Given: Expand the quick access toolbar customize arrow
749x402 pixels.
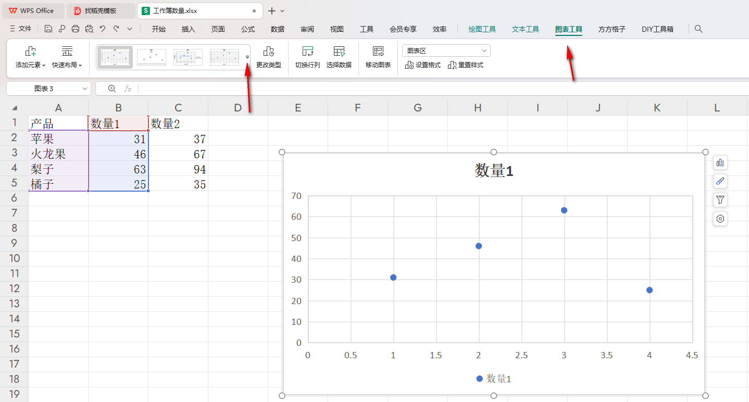Looking at the screenshot, I should (x=130, y=29).
